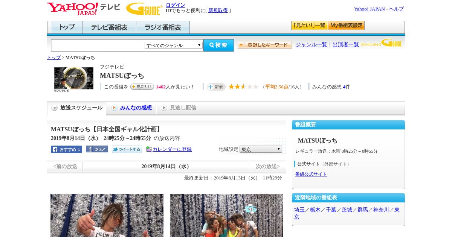Click the トップ breadcrumb link
The width and height of the screenshot is (452, 237).
point(53,58)
